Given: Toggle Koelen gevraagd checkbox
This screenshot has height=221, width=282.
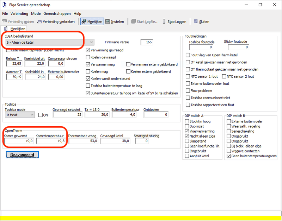Looking at the screenshot, I should [88, 57].
